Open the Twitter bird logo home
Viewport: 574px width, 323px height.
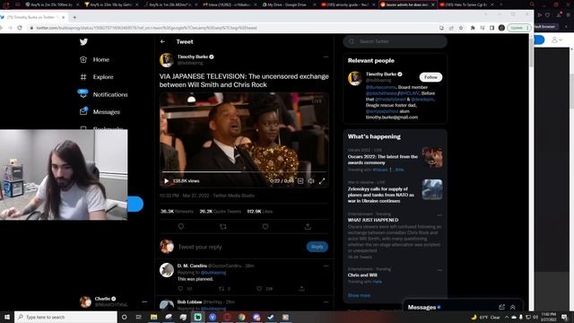point(83,42)
